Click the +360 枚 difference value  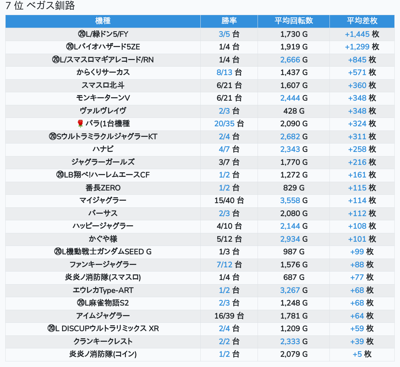point(362,86)
